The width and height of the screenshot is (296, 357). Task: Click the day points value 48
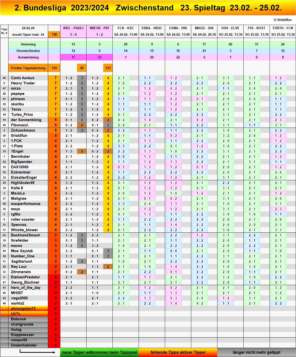(82, 68)
